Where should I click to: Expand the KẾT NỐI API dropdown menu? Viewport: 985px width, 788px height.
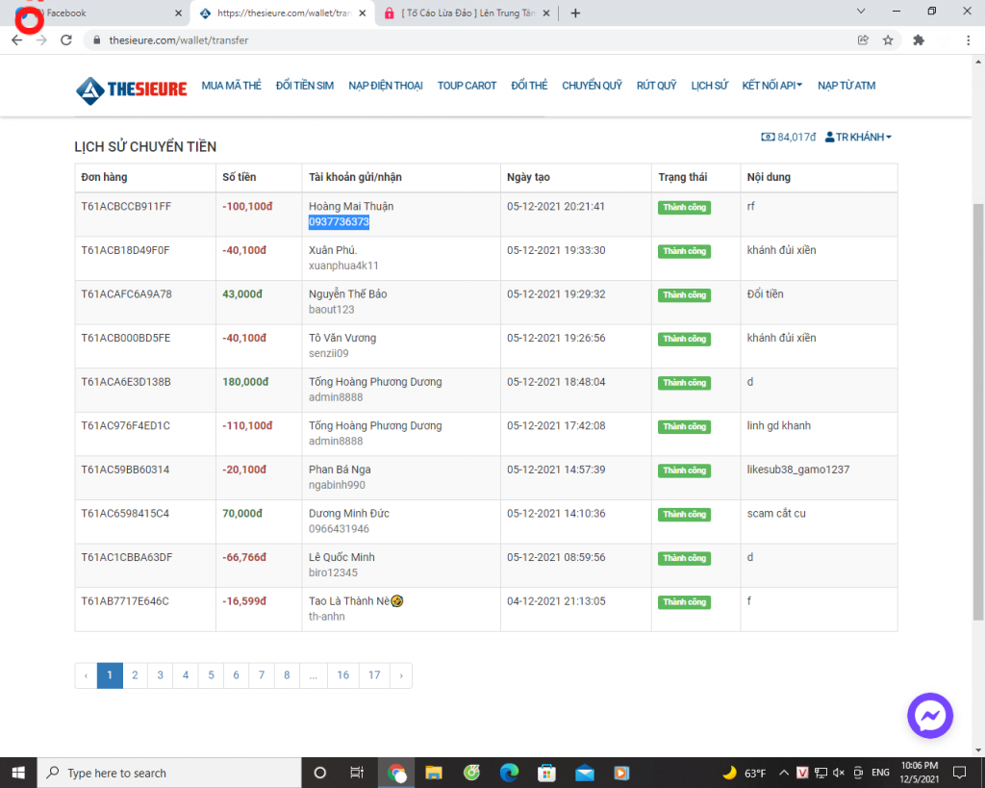(x=772, y=86)
